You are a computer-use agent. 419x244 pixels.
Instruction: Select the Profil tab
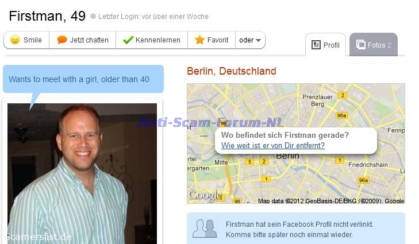click(325, 45)
